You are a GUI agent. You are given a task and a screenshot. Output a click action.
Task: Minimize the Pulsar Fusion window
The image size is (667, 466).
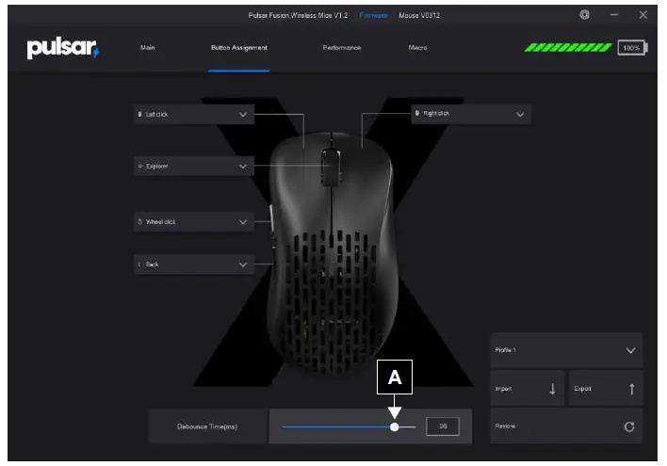[614, 15]
